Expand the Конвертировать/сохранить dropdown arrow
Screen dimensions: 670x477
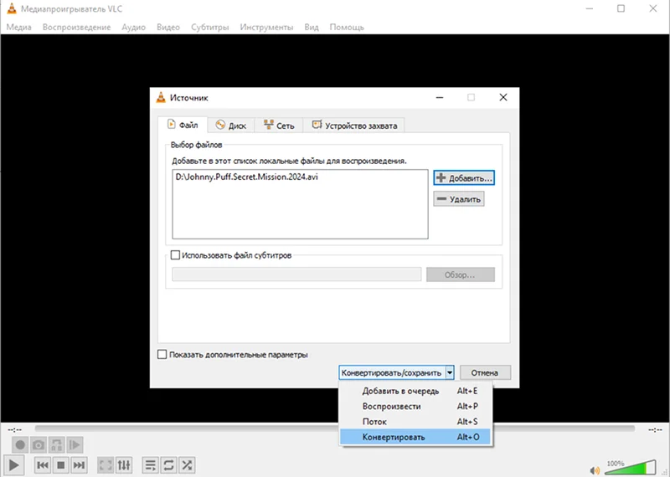(450, 372)
